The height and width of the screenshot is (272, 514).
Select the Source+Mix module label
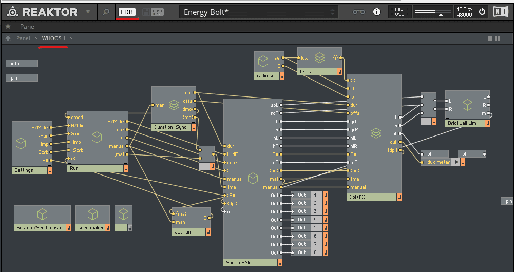point(251,262)
